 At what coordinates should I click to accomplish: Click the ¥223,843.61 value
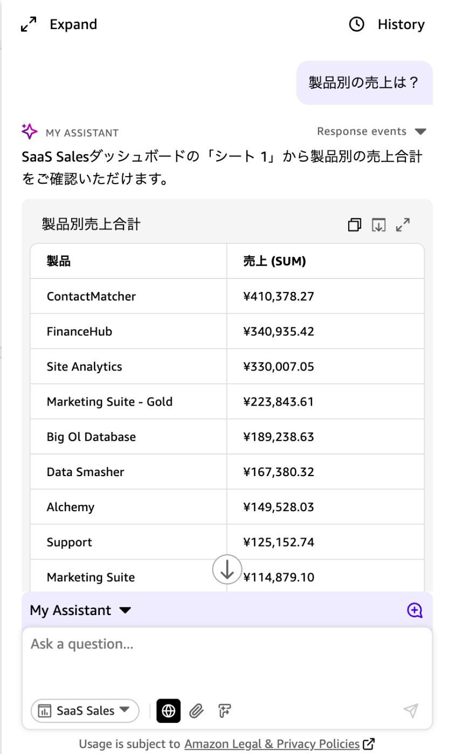click(279, 402)
